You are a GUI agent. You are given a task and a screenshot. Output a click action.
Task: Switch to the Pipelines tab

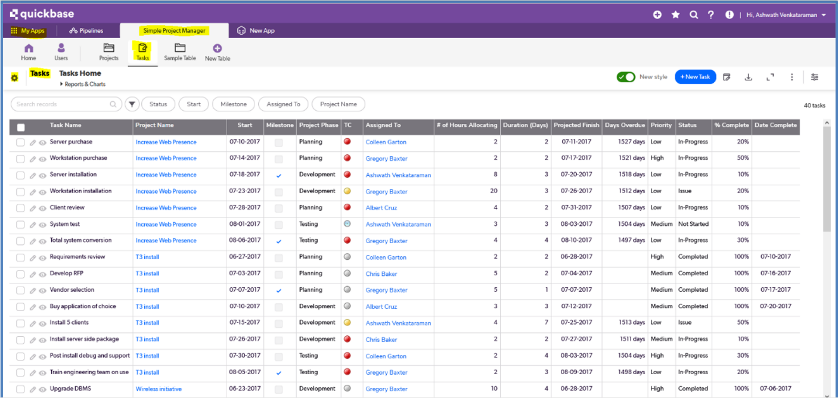pyautogui.click(x=86, y=31)
